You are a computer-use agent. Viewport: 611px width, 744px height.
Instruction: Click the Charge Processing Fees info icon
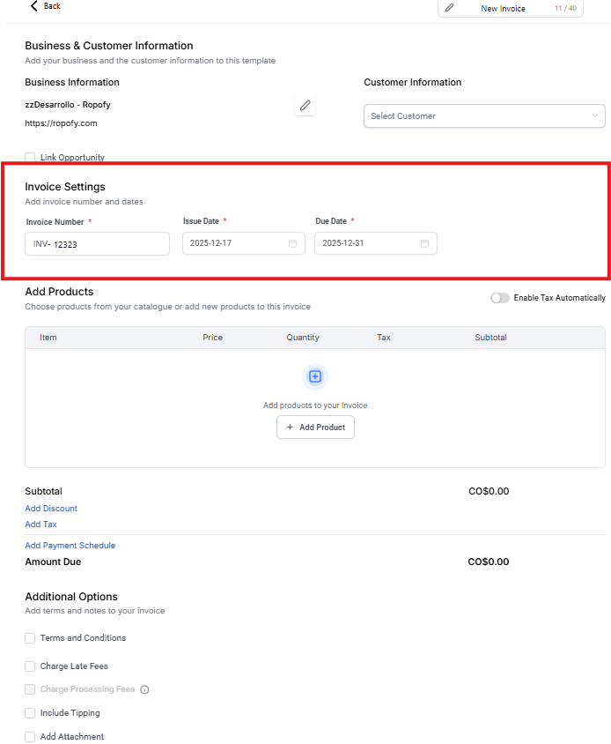[145, 690]
